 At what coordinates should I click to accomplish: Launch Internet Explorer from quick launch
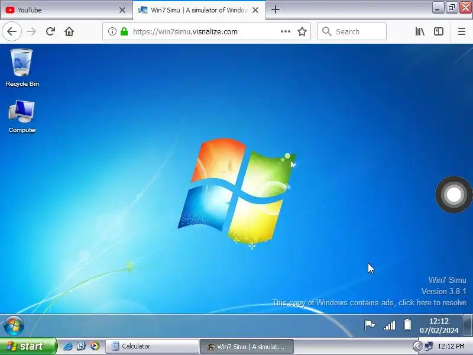tap(68, 346)
